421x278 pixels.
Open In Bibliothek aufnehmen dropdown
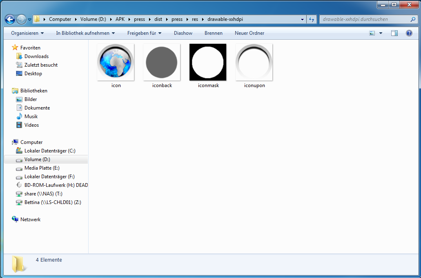(85, 33)
